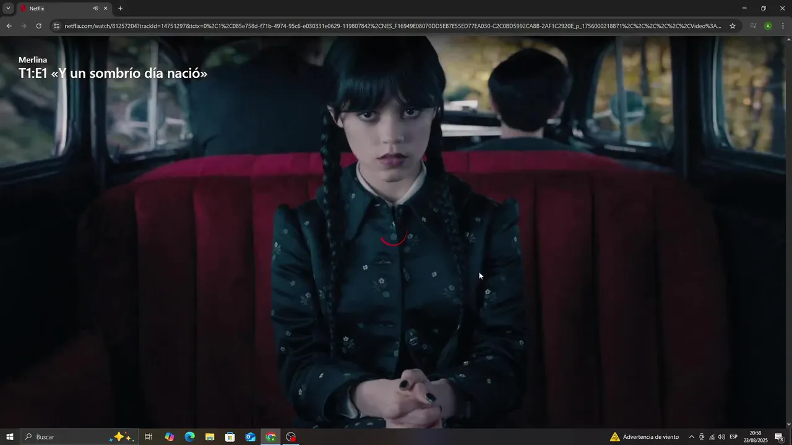Open the Windows Start menu

(x=10, y=437)
